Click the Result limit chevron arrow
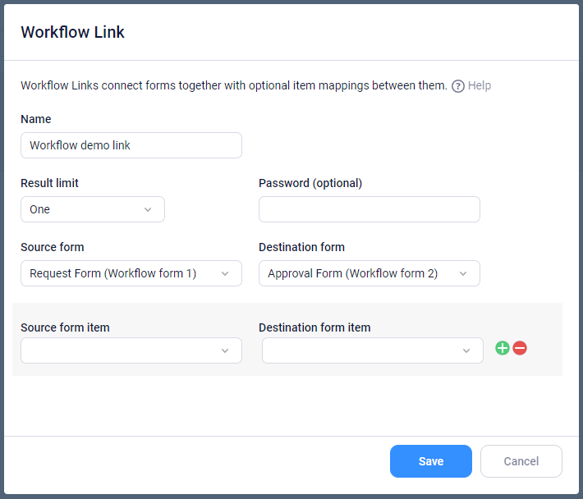Screen dimensions: 583x499 point(148,209)
